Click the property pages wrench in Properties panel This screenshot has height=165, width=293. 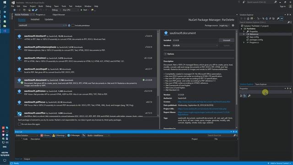pyautogui.click(x=249, y=96)
